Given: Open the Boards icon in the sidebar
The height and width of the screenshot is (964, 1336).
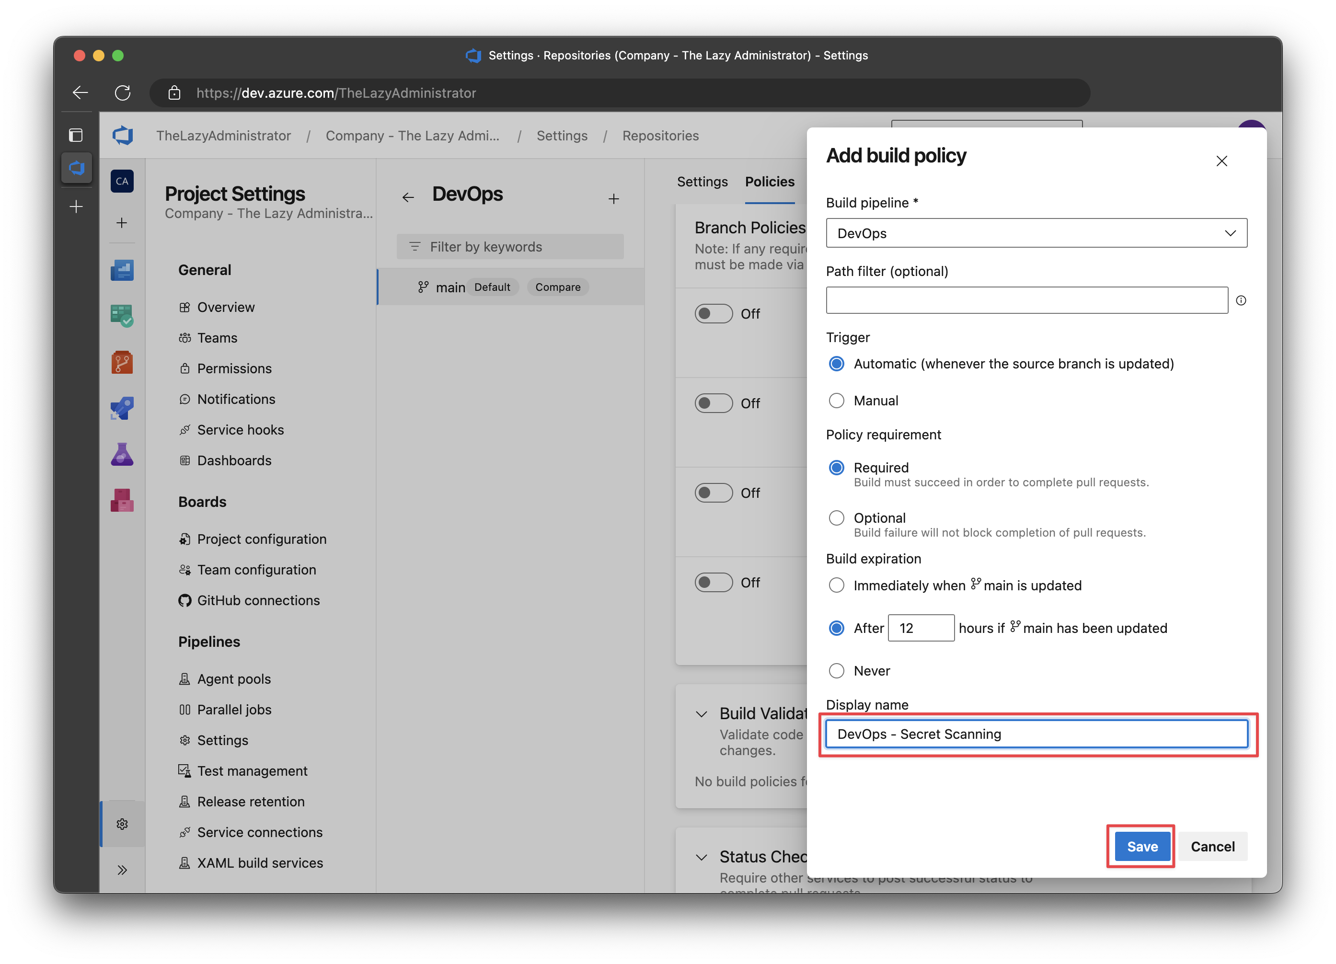Looking at the screenshot, I should point(122,316).
